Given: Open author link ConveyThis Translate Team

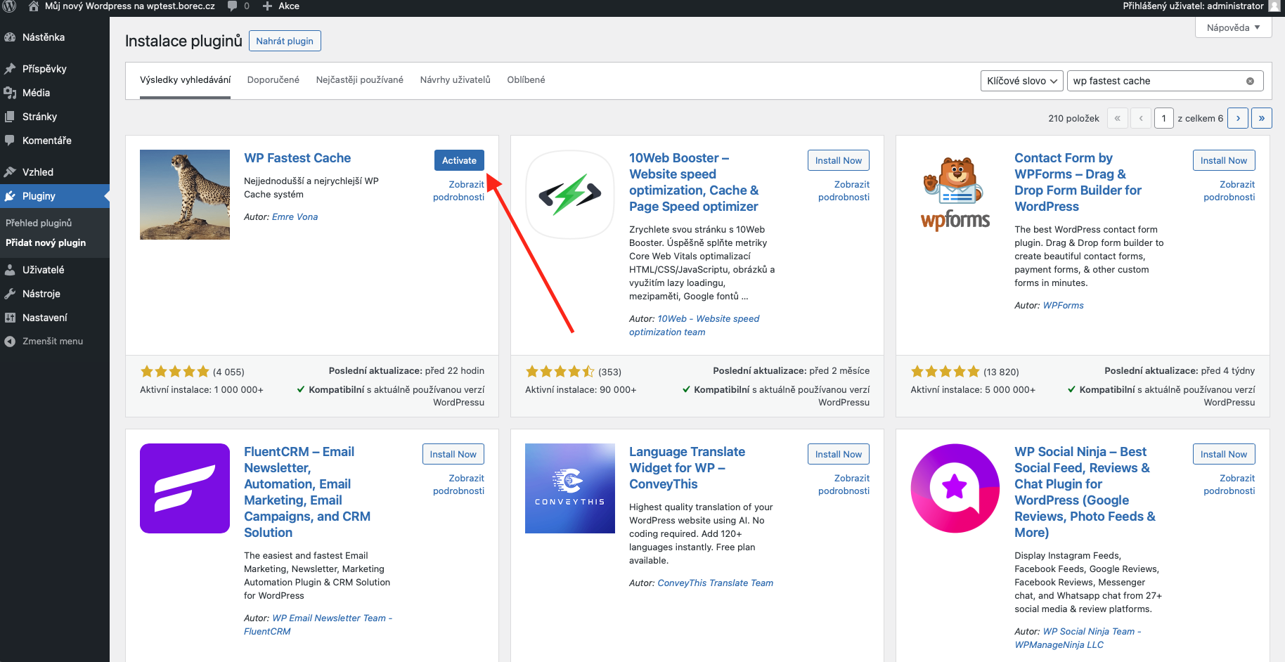Looking at the screenshot, I should (x=715, y=583).
